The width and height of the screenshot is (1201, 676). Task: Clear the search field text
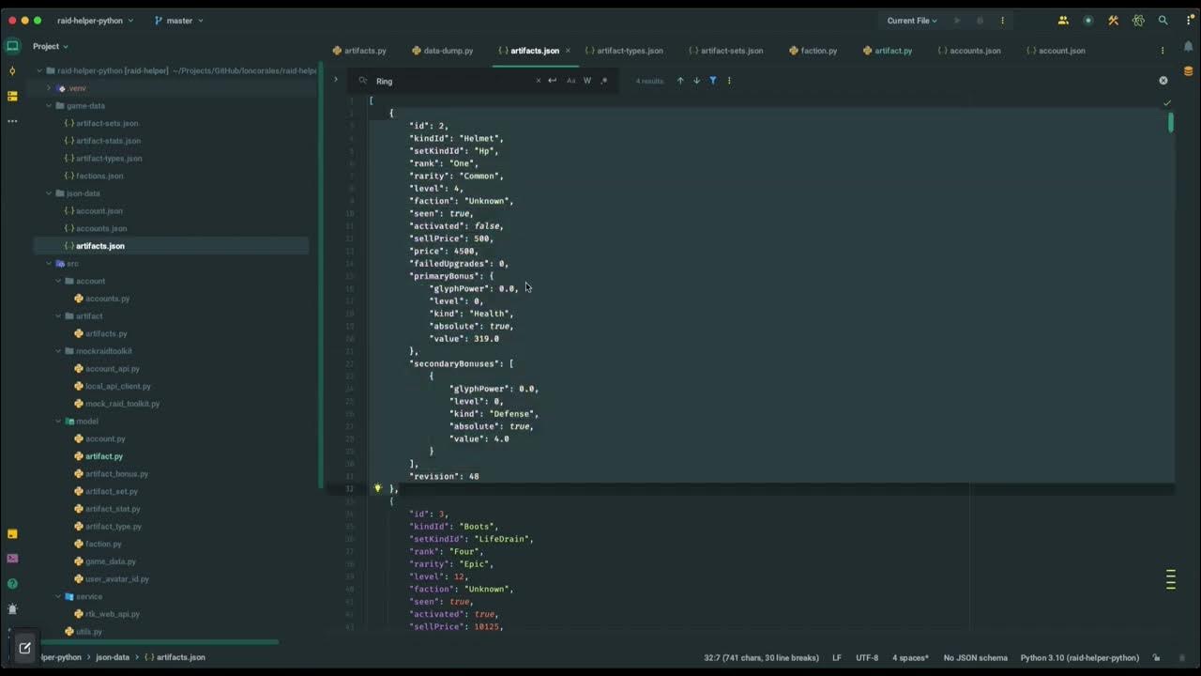coord(539,81)
